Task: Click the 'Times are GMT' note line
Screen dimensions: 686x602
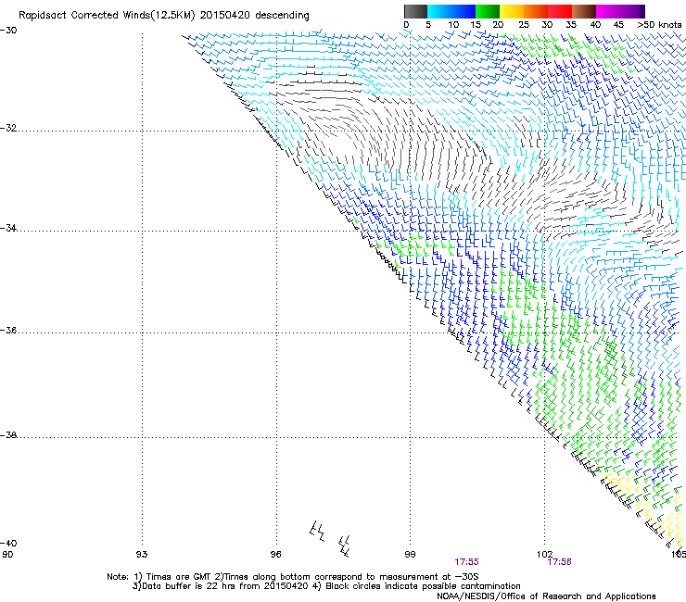Action: 292,577
